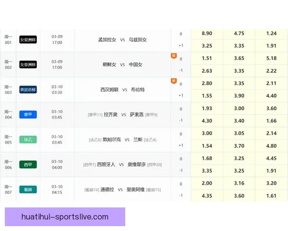Open team 兰斯 details
Image resolution: width=288 pixels, height=231 pixels.
click(138, 140)
